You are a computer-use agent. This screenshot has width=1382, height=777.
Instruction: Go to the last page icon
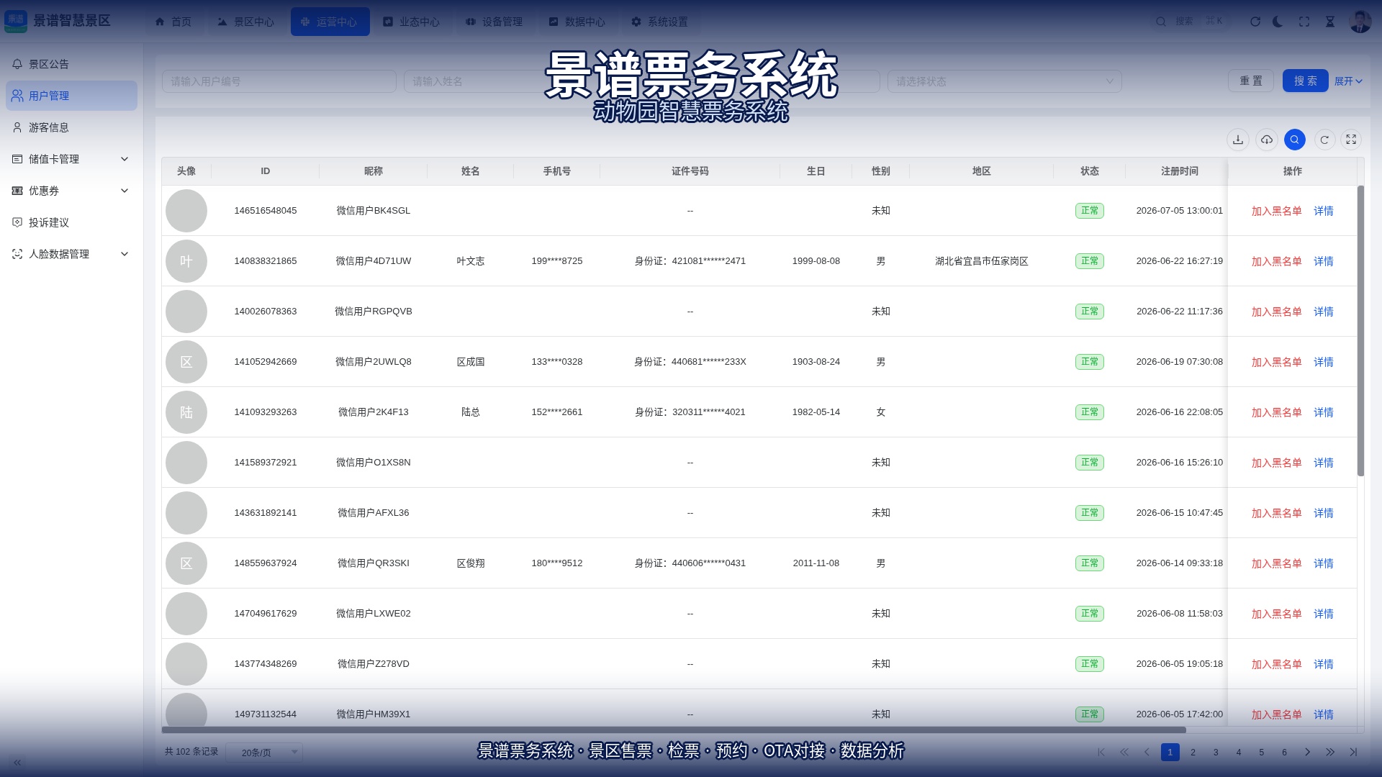(x=1353, y=753)
